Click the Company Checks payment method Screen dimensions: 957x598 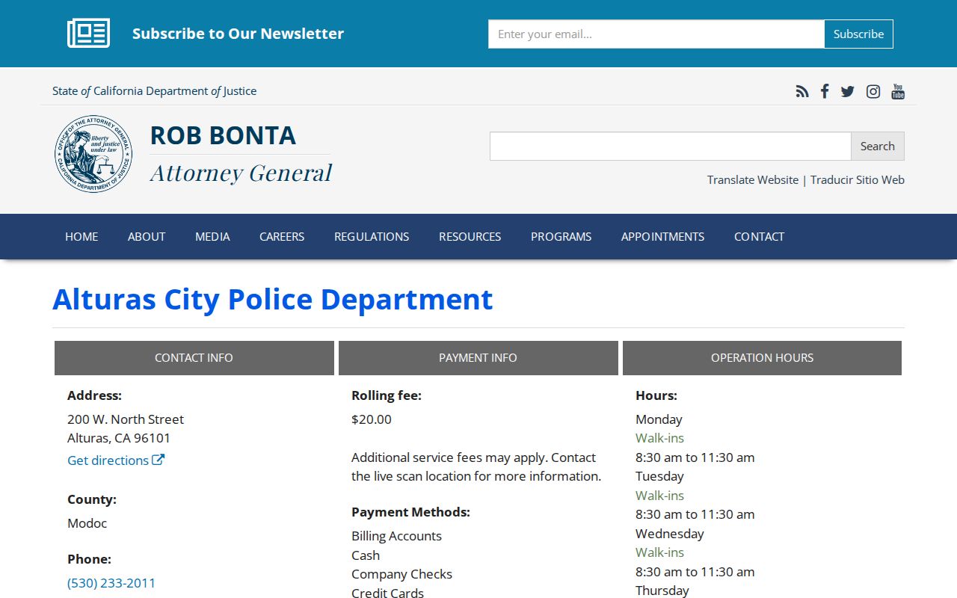(402, 574)
